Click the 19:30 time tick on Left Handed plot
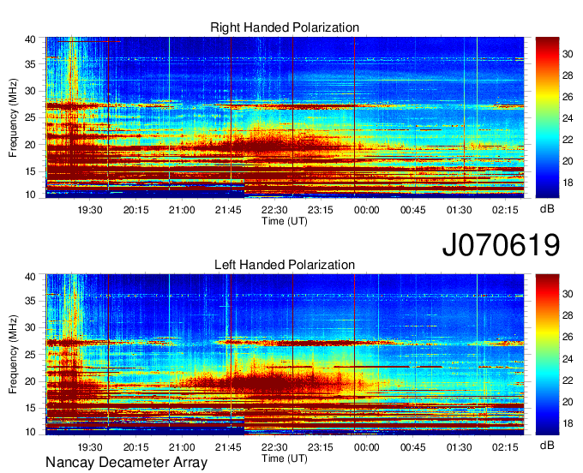The width and height of the screenshot is (583, 473). point(90,447)
